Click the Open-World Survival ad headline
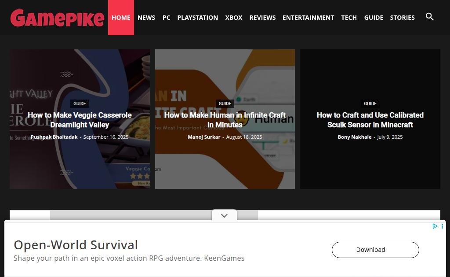Viewport: 450px width, 277px height. click(x=76, y=245)
